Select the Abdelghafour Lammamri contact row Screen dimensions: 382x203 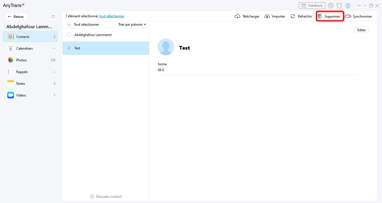(x=106, y=35)
